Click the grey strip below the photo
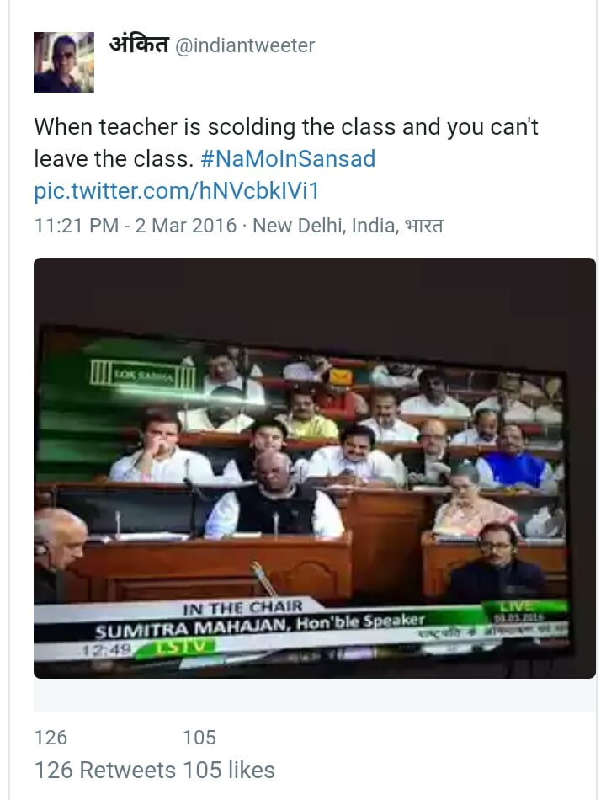 point(315,695)
